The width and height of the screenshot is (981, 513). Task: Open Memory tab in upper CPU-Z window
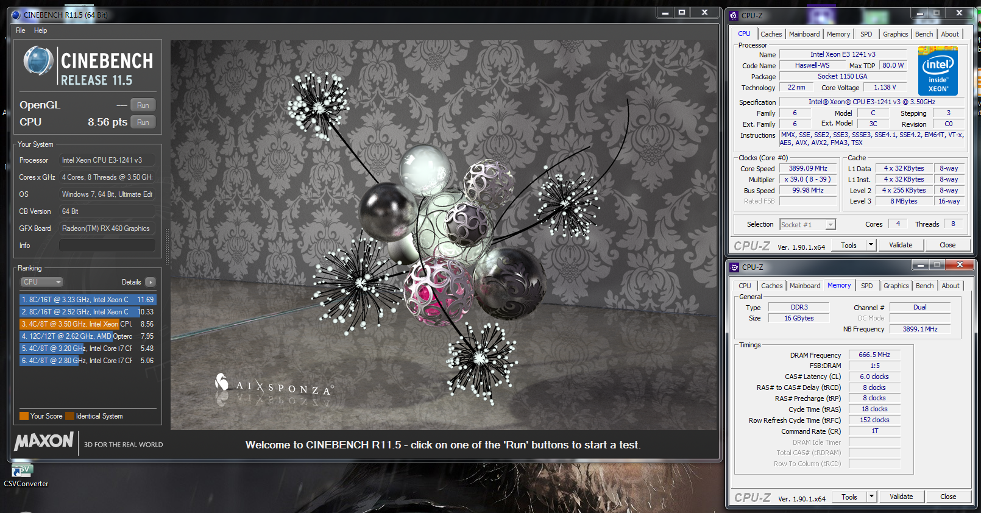coord(838,34)
